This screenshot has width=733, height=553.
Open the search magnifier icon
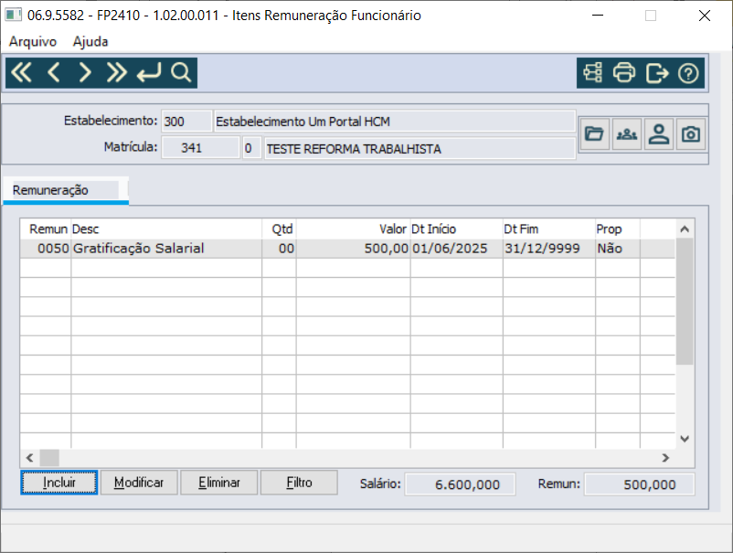pyautogui.click(x=181, y=73)
